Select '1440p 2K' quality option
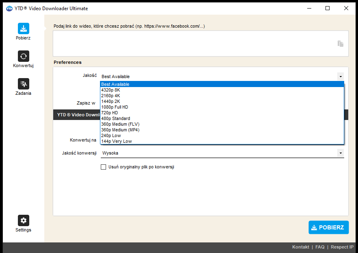The image size is (358, 253). pyautogui.click(x=222, y=101)
